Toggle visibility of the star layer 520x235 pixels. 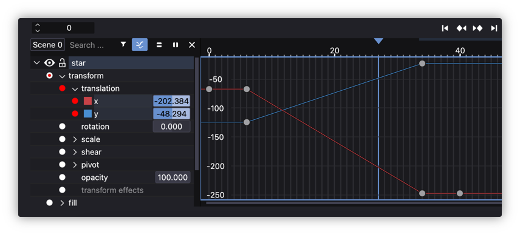[x=49, y=63]
